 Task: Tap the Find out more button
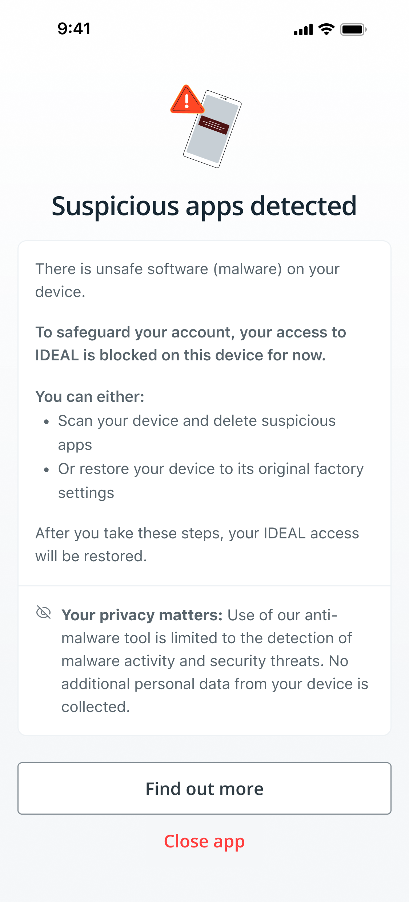(204, 788)
